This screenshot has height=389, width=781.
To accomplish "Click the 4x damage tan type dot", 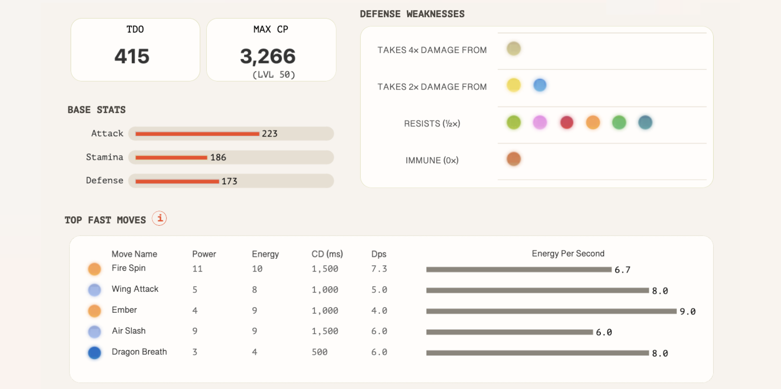I will tap(514, 48).
